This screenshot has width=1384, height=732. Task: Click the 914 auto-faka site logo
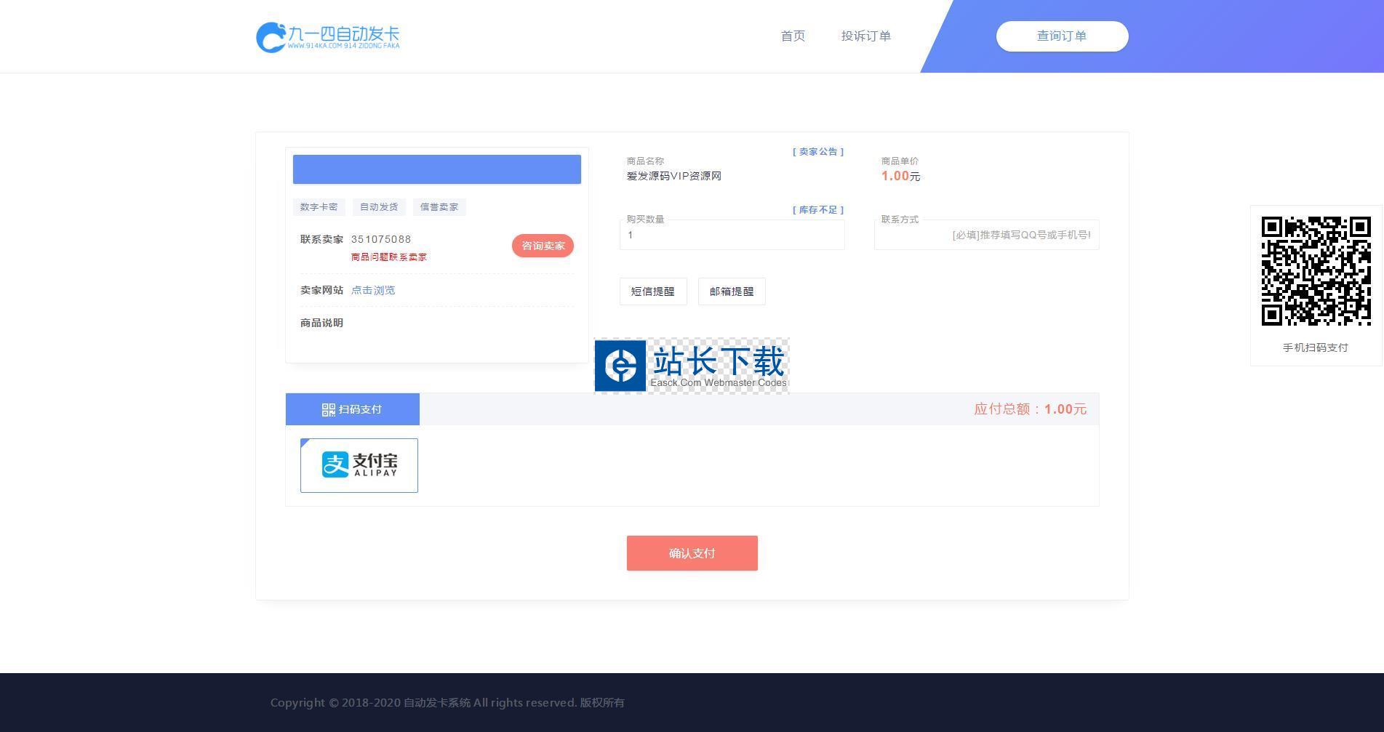(x=327, y=36)
